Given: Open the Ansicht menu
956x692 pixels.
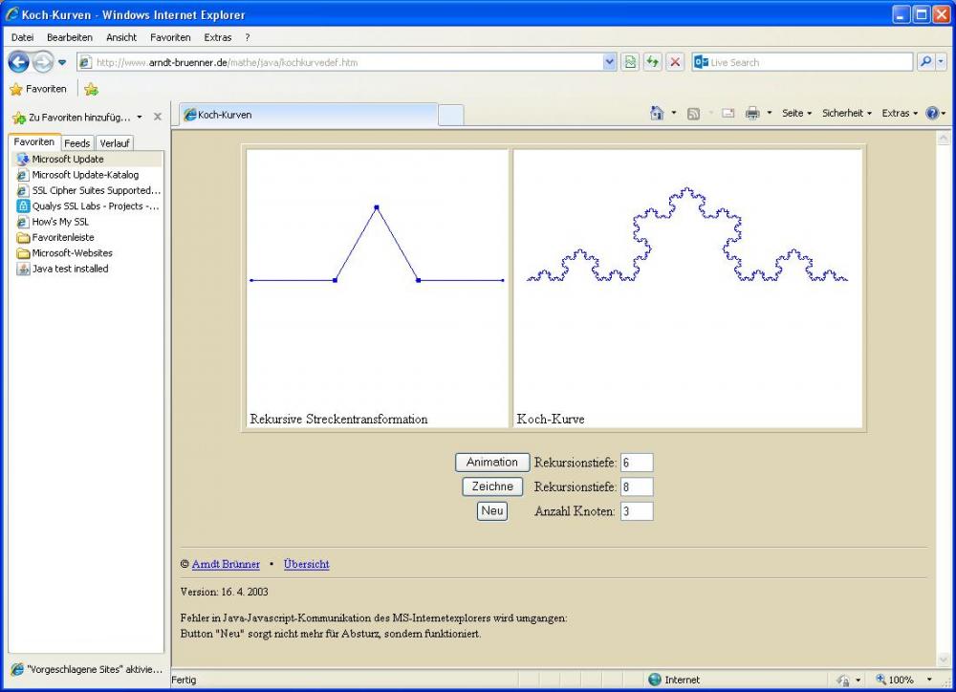Looking at the screenshot, I should tap(121, 37).
